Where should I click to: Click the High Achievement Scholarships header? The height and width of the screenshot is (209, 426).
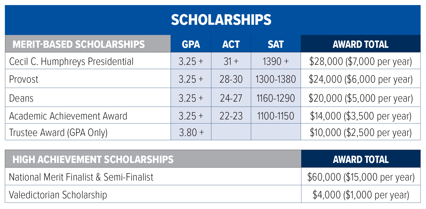click(93, 159)
